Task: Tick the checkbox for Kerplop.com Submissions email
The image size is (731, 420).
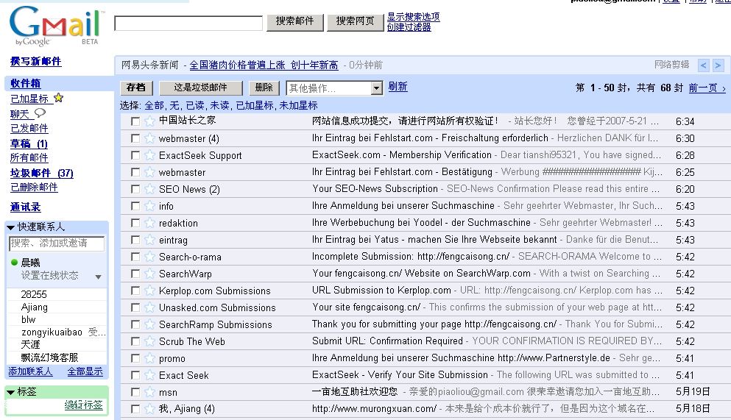Action: (135, 291)
